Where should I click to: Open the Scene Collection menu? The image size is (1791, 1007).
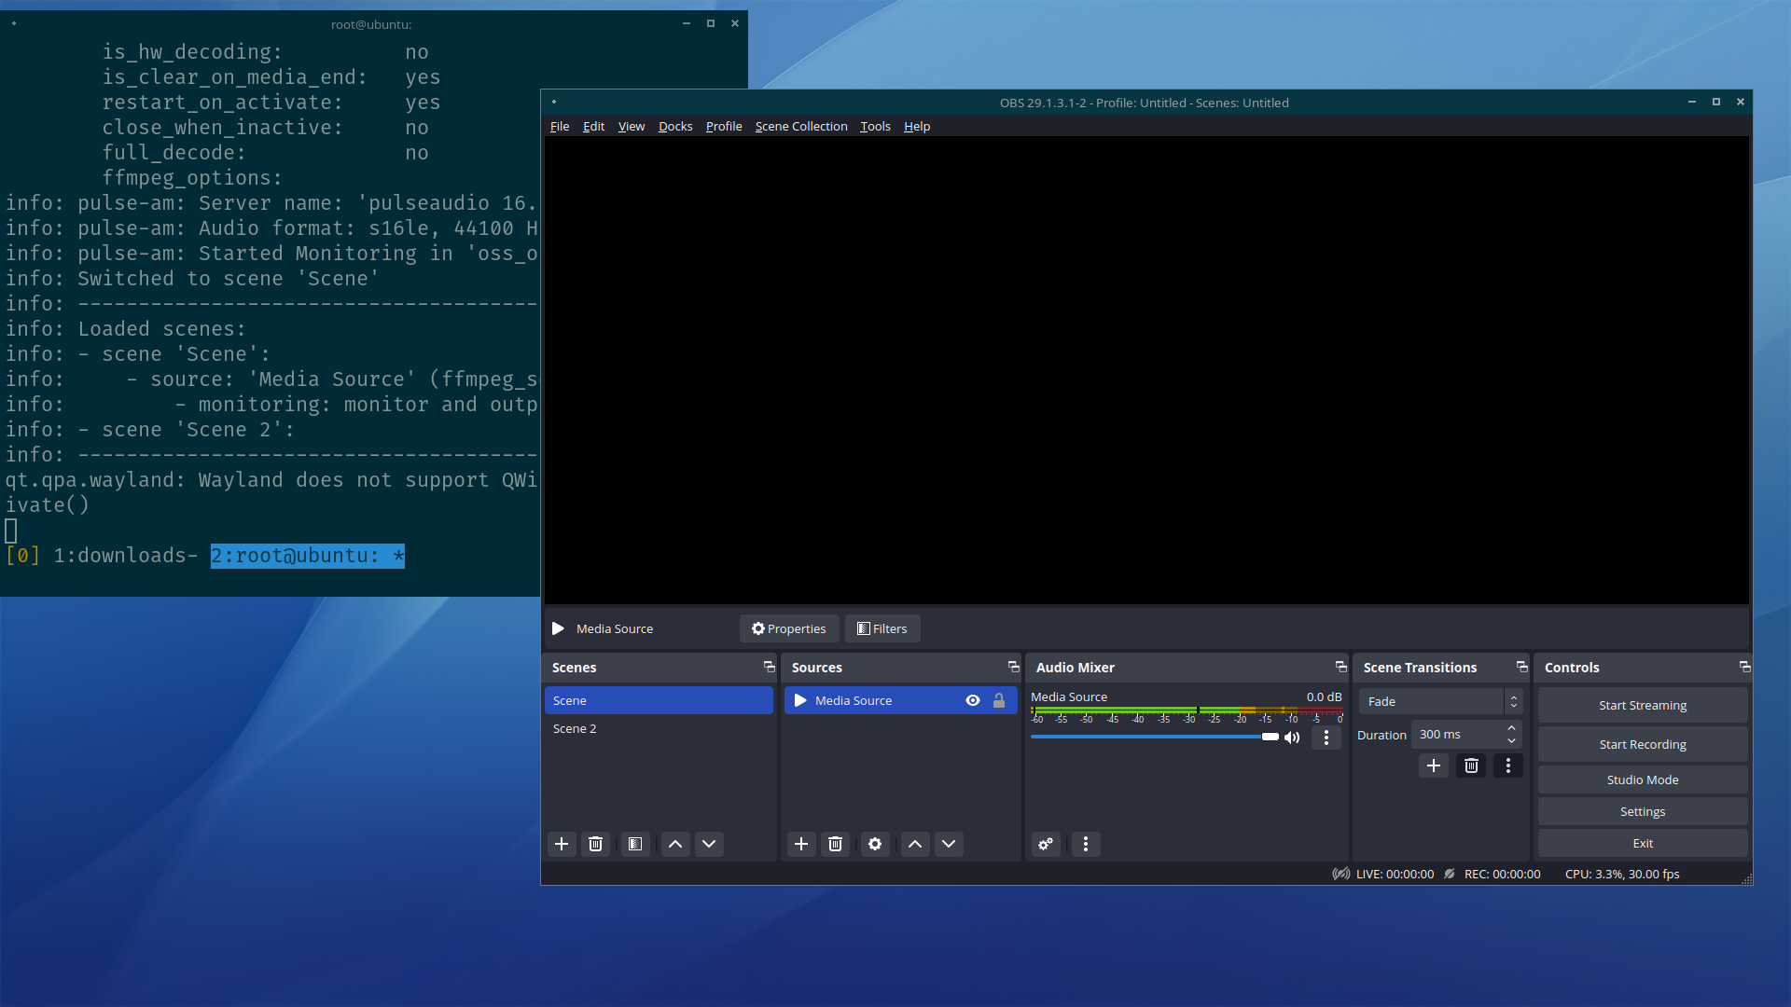(801, 126)
